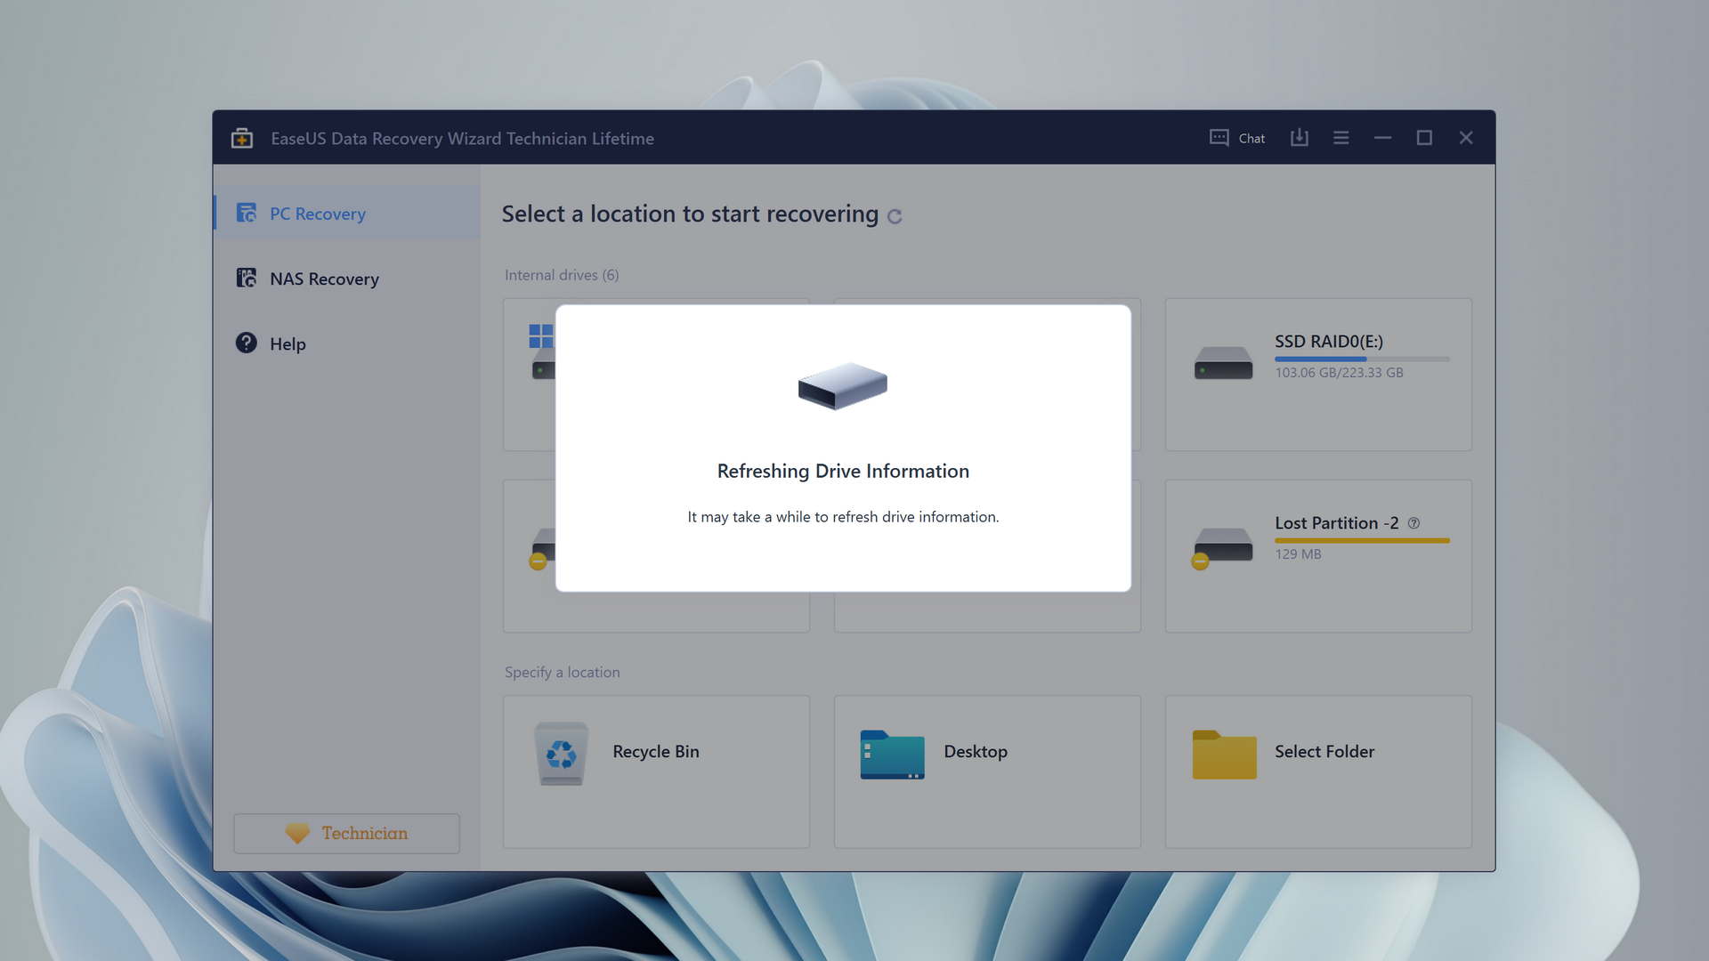Open the hamburger menu

point(1341,138)
